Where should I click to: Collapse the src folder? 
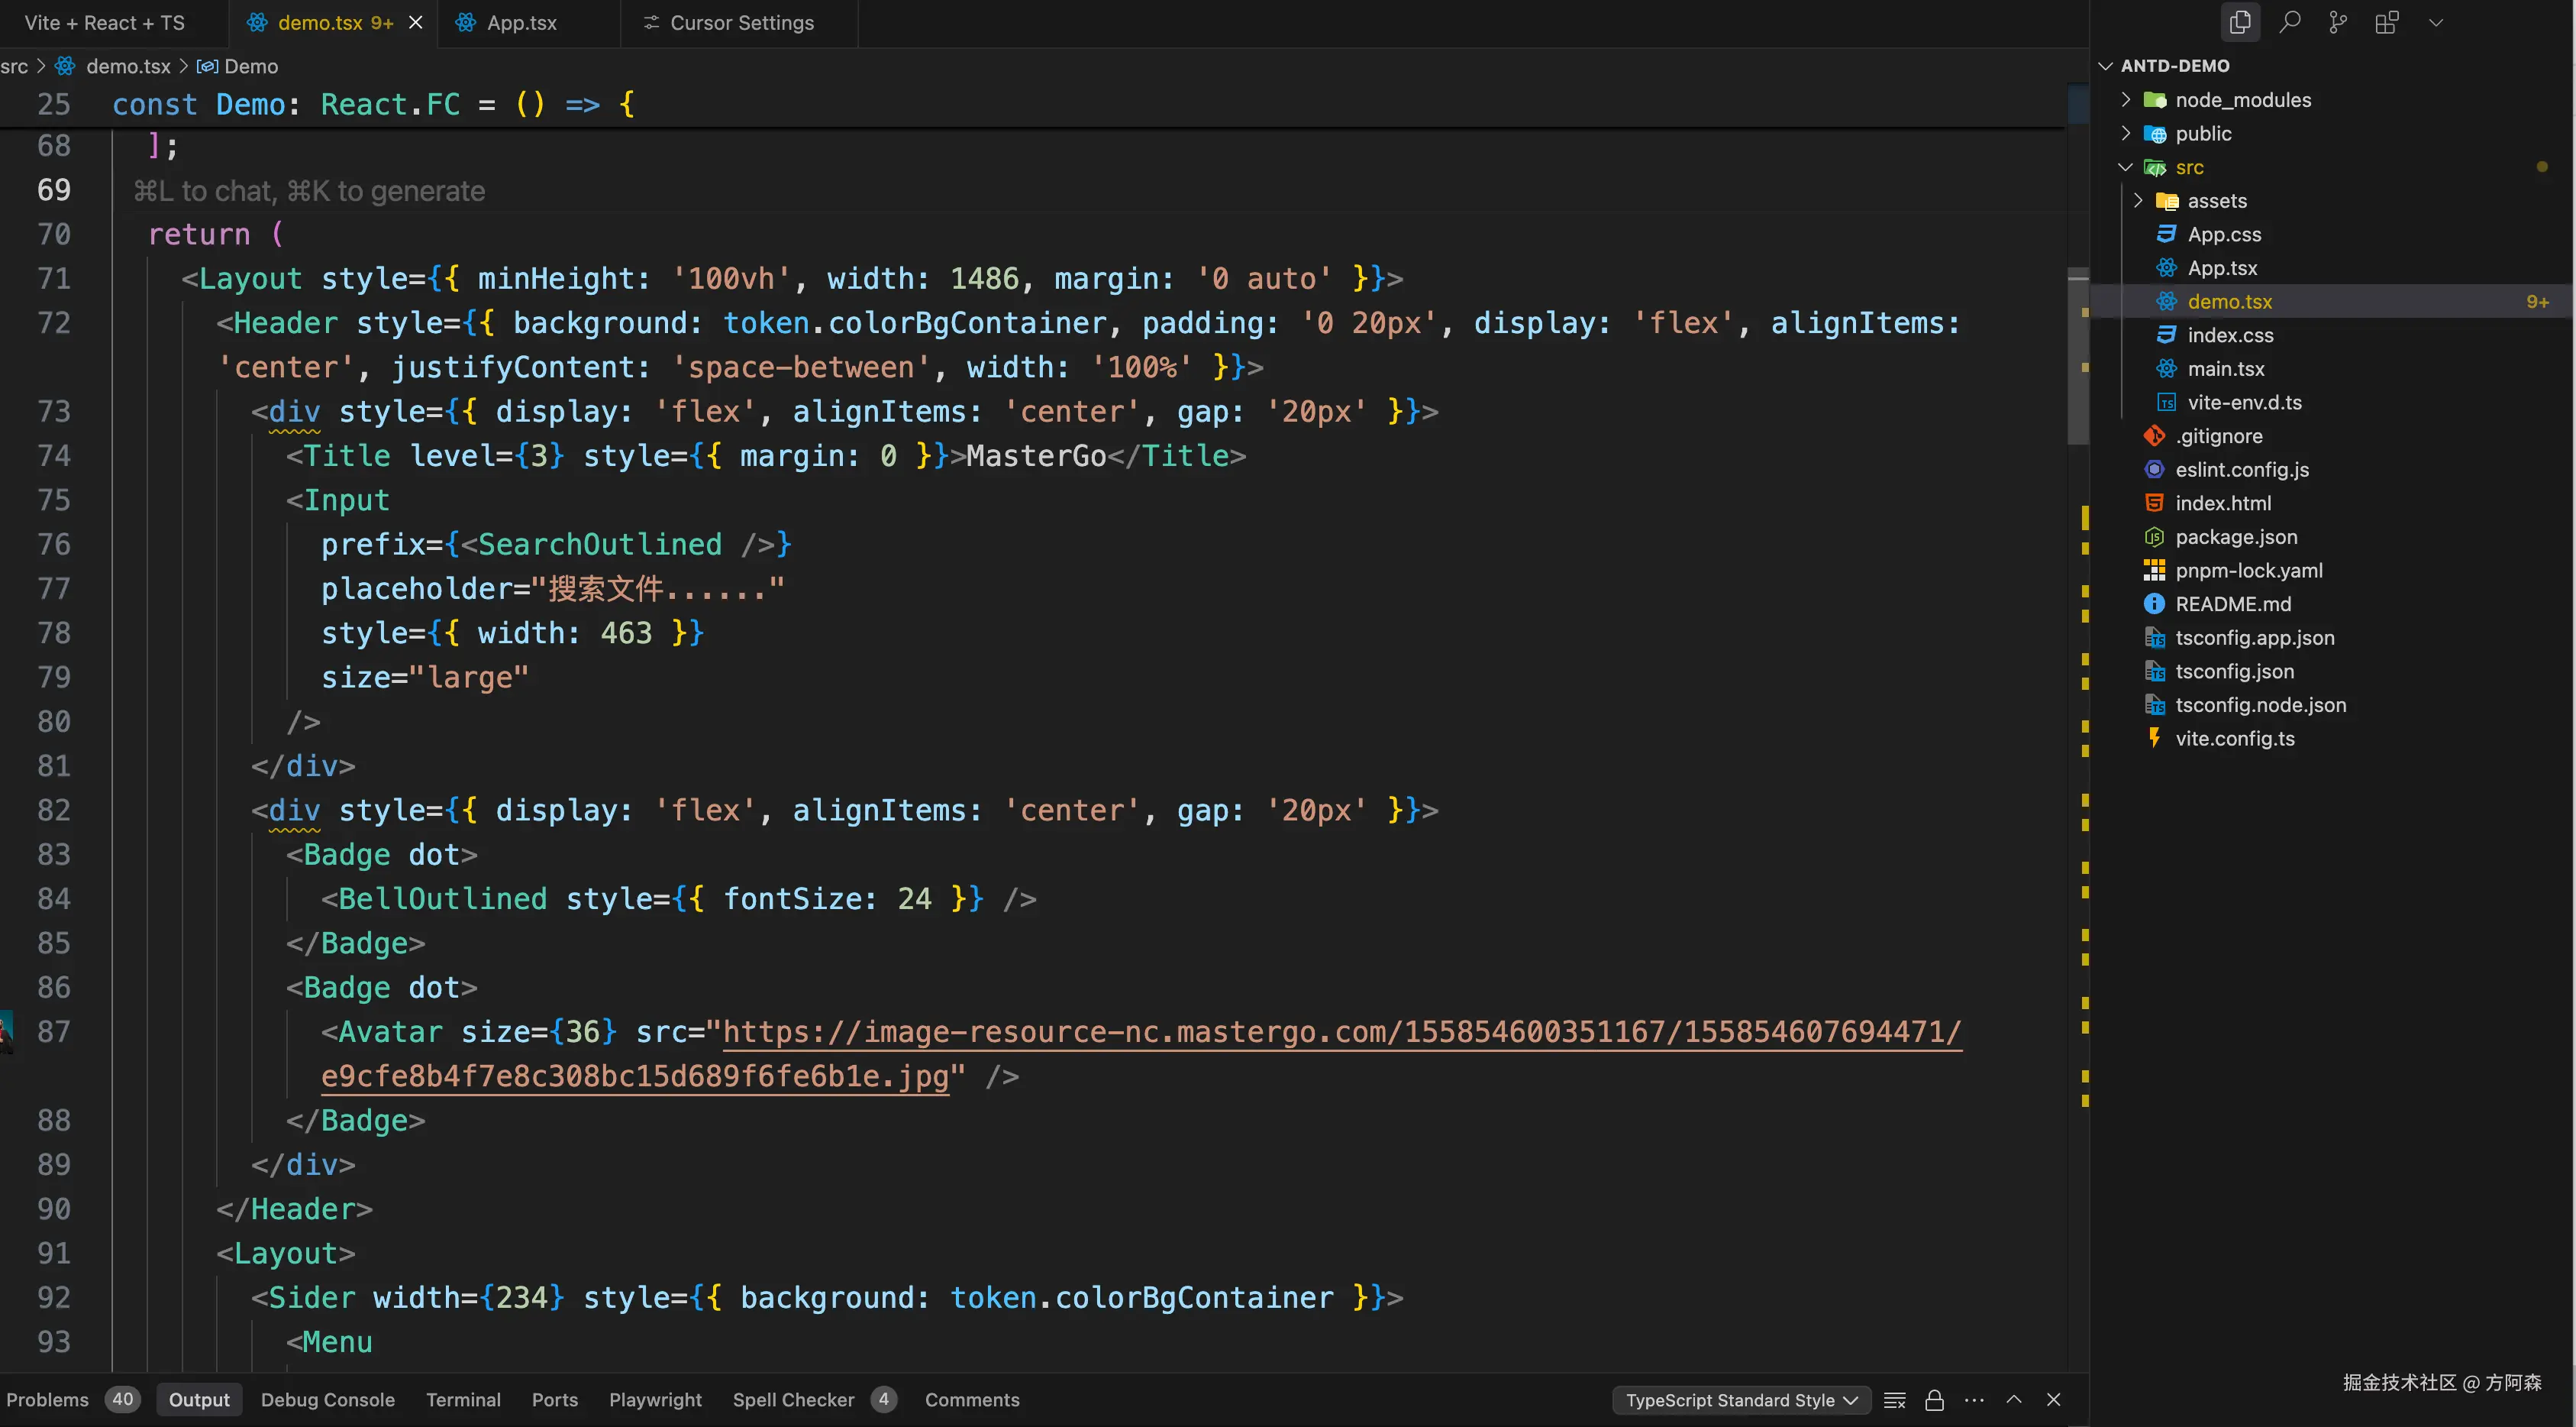2188,167
